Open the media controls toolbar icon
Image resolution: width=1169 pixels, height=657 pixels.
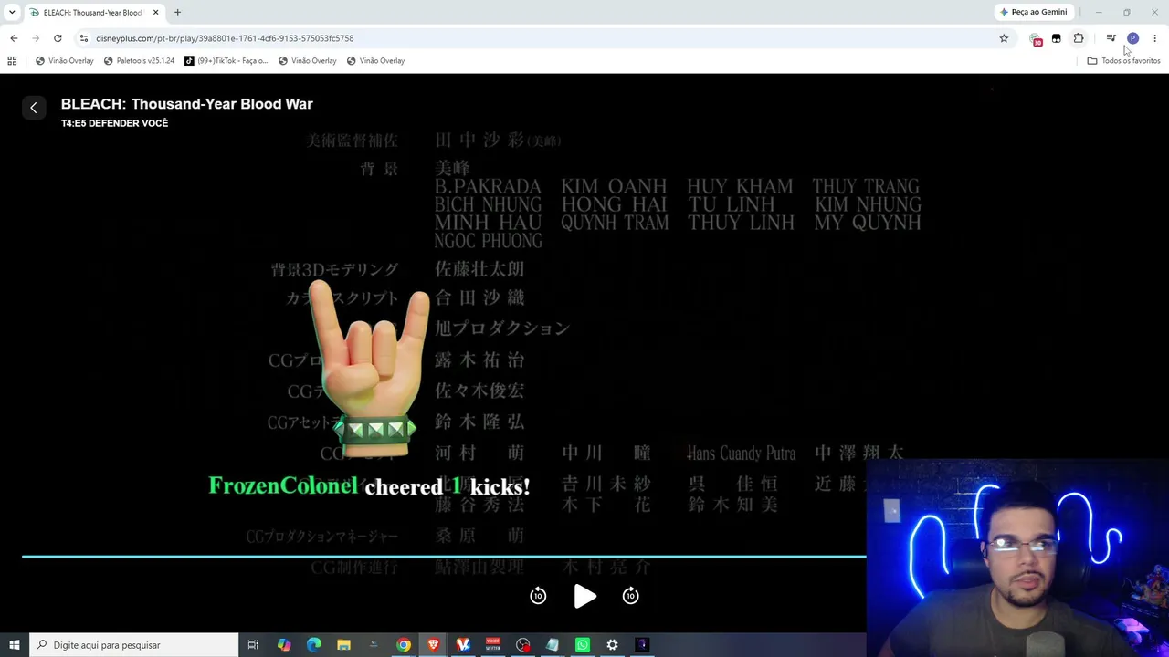coord(1111,38)
